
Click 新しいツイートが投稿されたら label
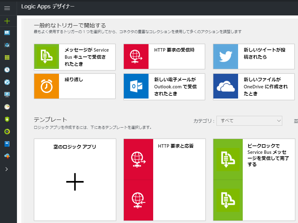click(x=265, y=53)
